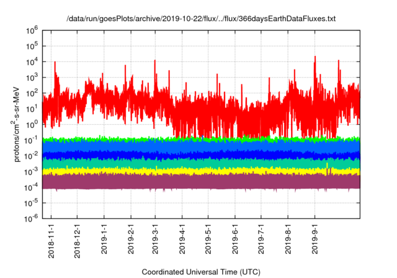This screenshot has width=397, height=278.
Task: Click the 10^-6 y-axis tick label
Action: [32, 218]
